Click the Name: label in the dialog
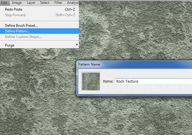This screenshot has height=135, width=192. click(108, 81)
